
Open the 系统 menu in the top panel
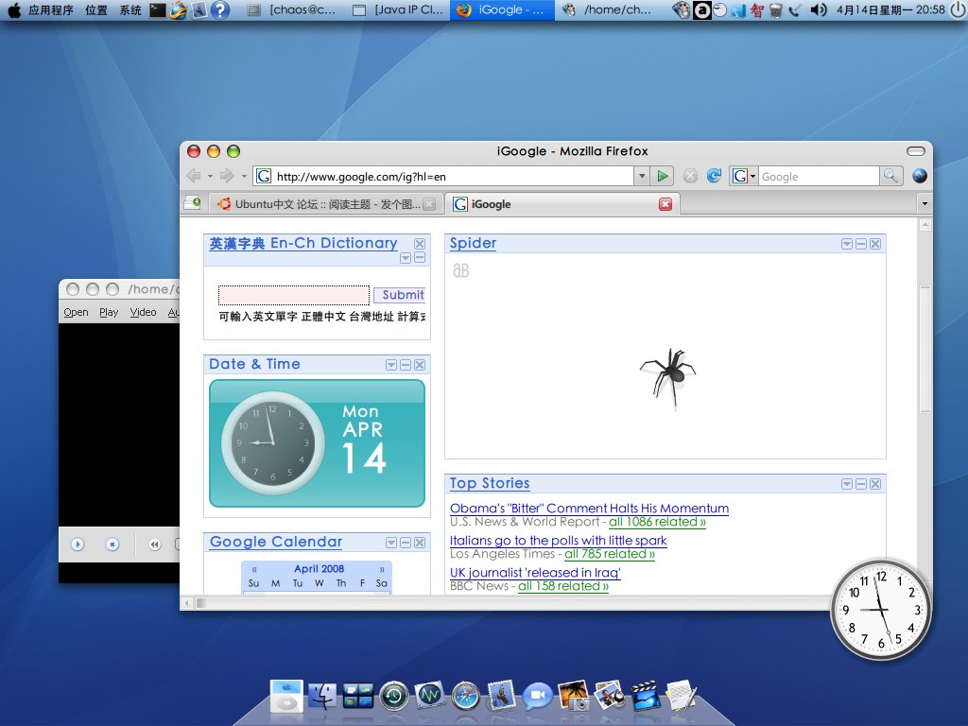pyautogui.click(x=130, y=9)
